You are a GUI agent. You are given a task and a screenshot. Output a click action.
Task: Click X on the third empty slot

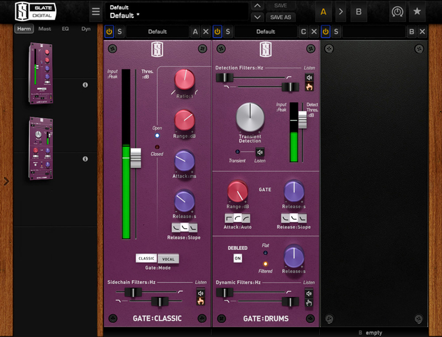click(422, 31)
